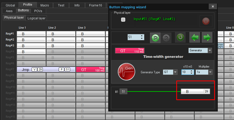This screenshot has height=120, width=234.
Task: Switch to the Test tab
Action: click(x=61, y=5)
